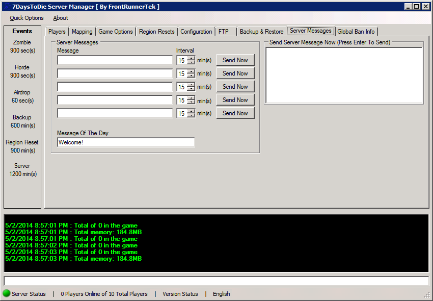Decrease the third message interval
The image size is (433, 301).
tap(191, 89)
